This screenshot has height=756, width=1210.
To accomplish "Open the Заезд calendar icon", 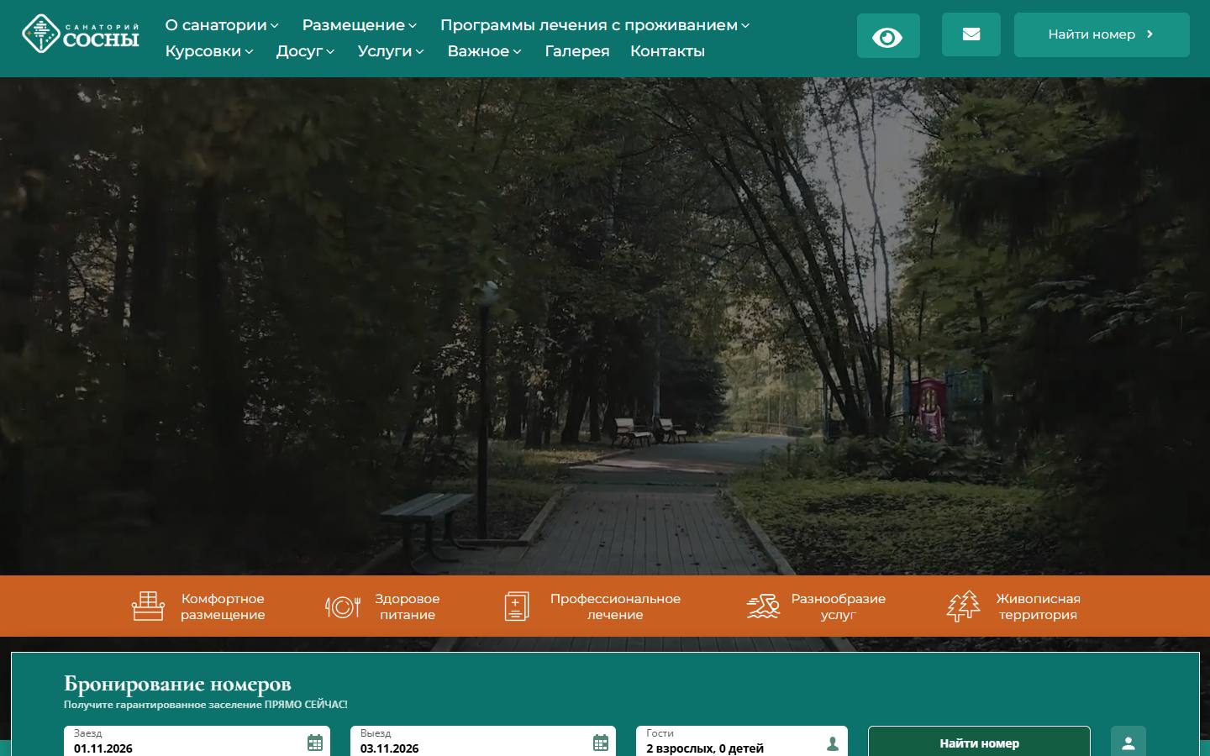I will [x=315, y=743].
